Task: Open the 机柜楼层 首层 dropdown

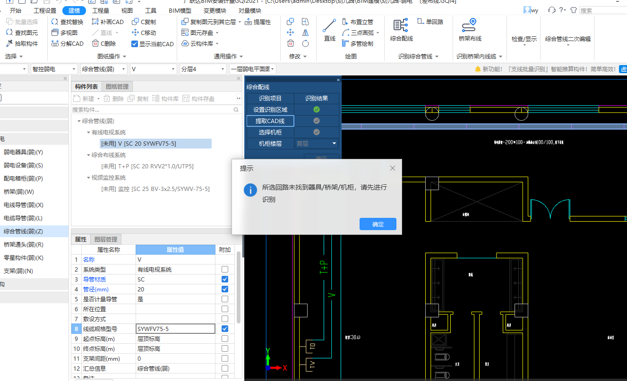Action: [x=317, y=143]
